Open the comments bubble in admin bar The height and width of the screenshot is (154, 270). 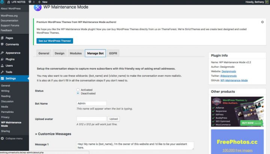30,2
